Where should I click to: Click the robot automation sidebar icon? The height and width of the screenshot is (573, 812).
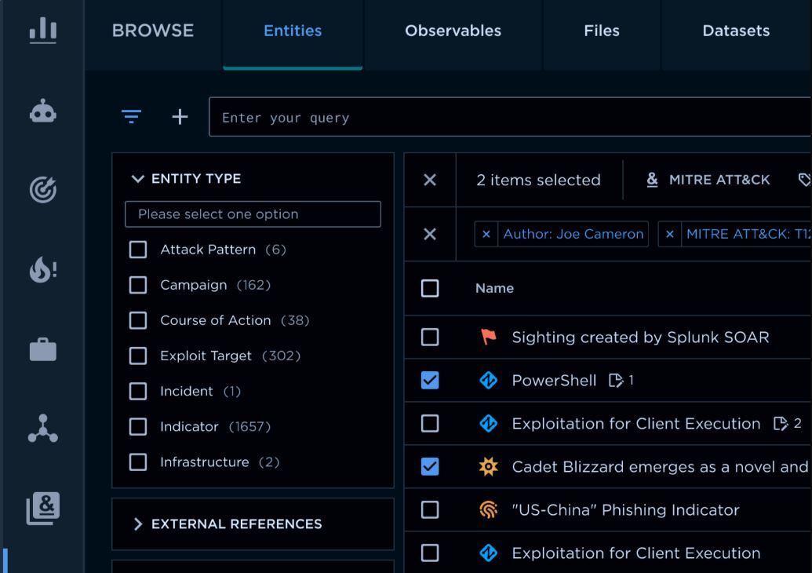[x=42, y=113]
